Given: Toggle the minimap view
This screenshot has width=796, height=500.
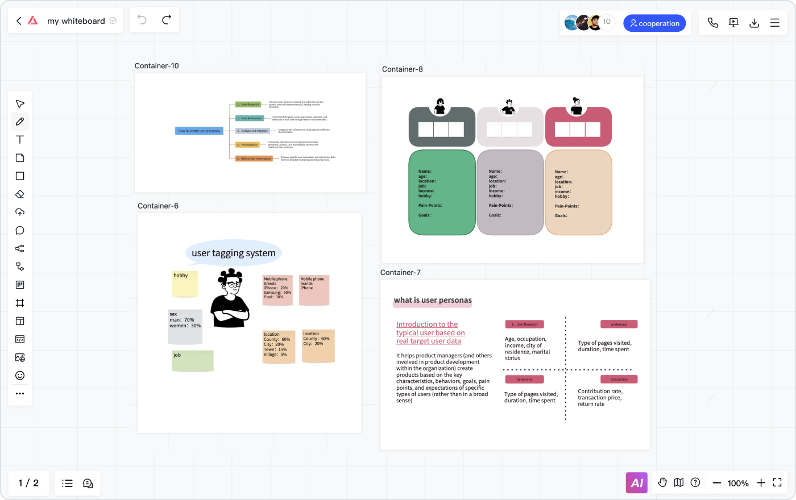Looking at the screenshot, I should click(679, 483).
